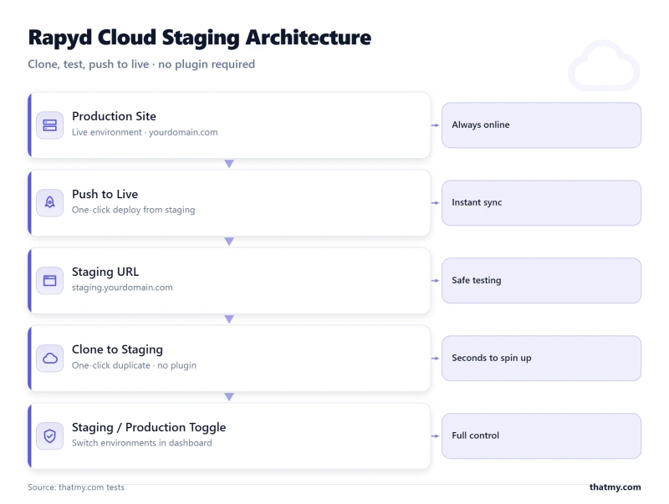The height and width of the screenshot is (504, 669).
Task: Click the Production Site heading
Action: pyautogui.click(x=114, y=116)
